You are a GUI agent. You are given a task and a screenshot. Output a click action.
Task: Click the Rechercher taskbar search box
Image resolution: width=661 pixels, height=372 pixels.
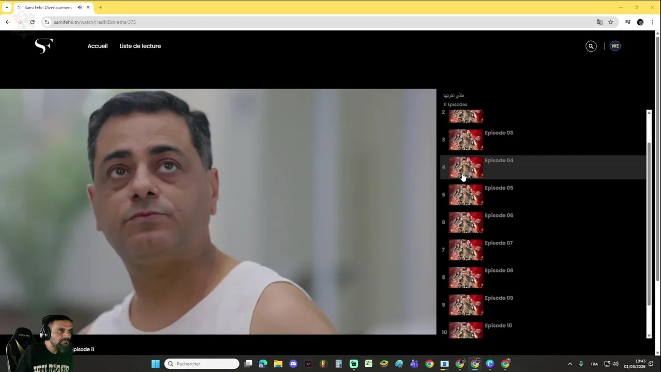click(x=202, y=364)
